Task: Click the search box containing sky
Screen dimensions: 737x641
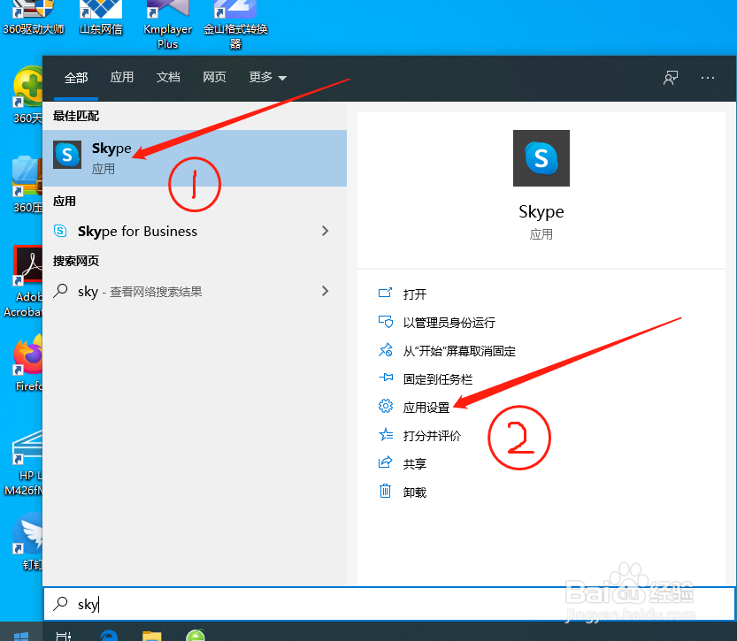Action: click(x=389, y=604)
